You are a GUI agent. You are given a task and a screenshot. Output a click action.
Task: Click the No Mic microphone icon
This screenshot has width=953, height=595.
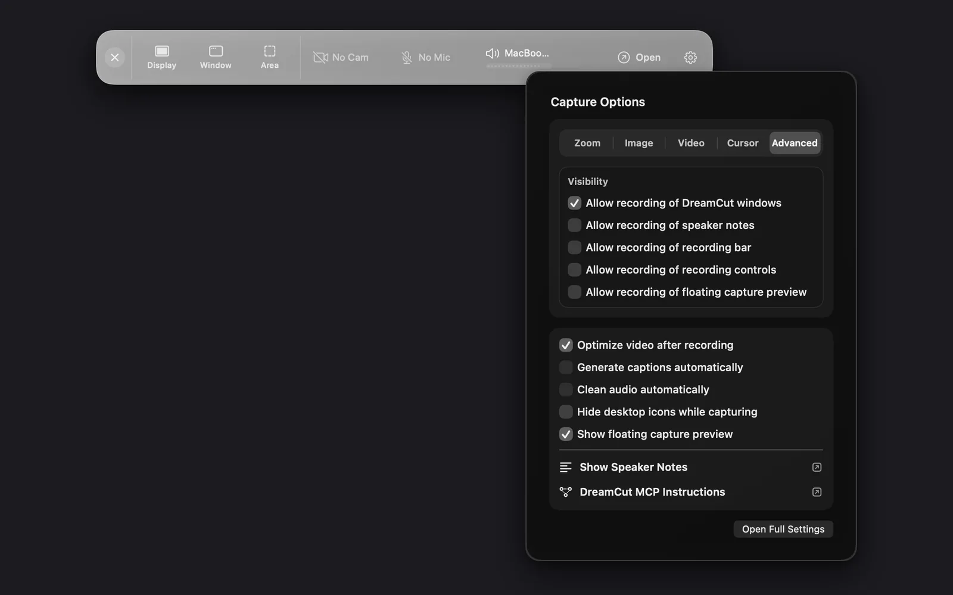[x=407, y=58]
